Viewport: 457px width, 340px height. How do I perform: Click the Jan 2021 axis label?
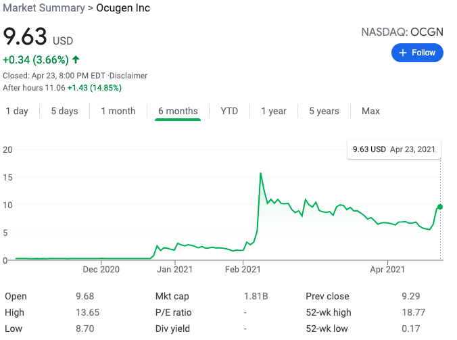[174, 270]
